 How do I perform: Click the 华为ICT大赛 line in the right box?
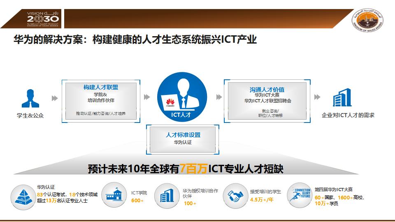(267, 95)
